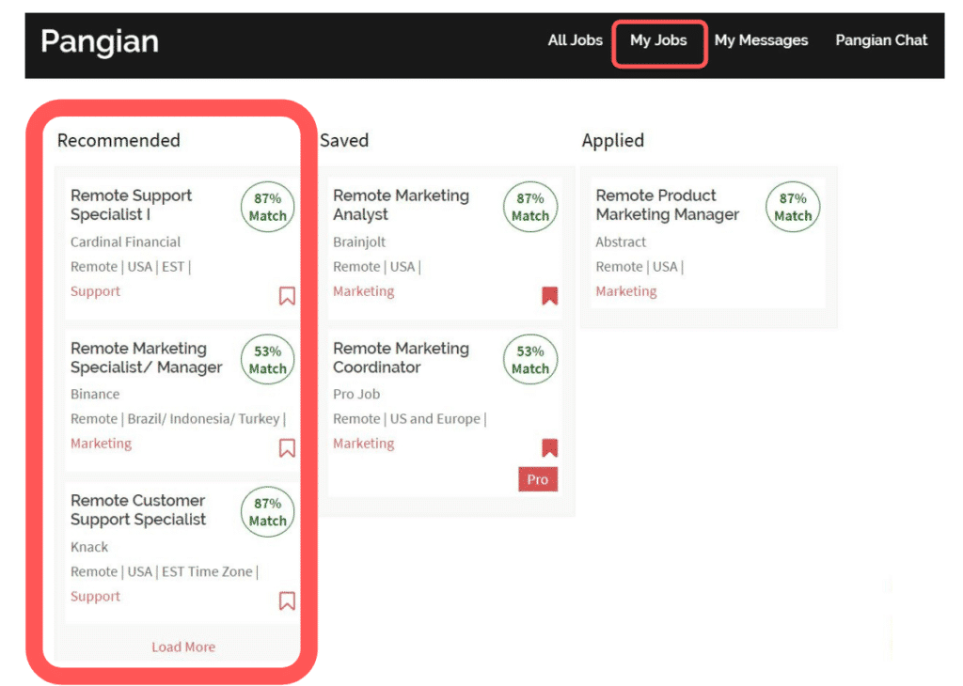Click Marketing tag on Abstract card
This screenshot has height=686, width=963.
[x=625, y=291]
